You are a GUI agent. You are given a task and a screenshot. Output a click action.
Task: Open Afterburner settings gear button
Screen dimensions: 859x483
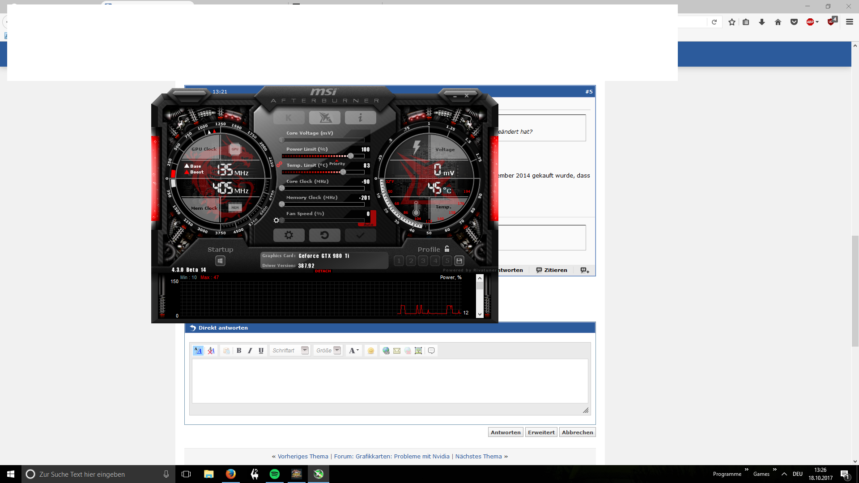[289, 235]
